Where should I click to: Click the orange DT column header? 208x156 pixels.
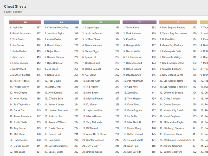(x=178, y=22)
